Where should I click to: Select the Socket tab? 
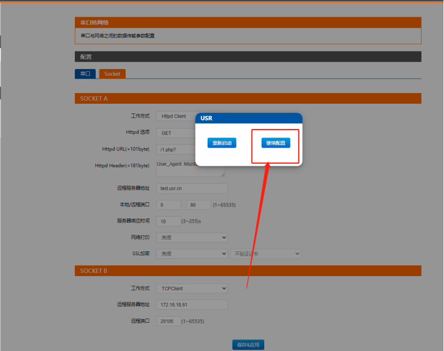(112, 74)
